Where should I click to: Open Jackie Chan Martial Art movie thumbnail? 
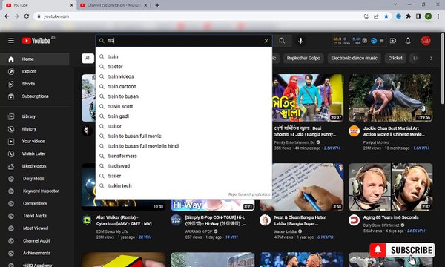(x=391, y=98)
